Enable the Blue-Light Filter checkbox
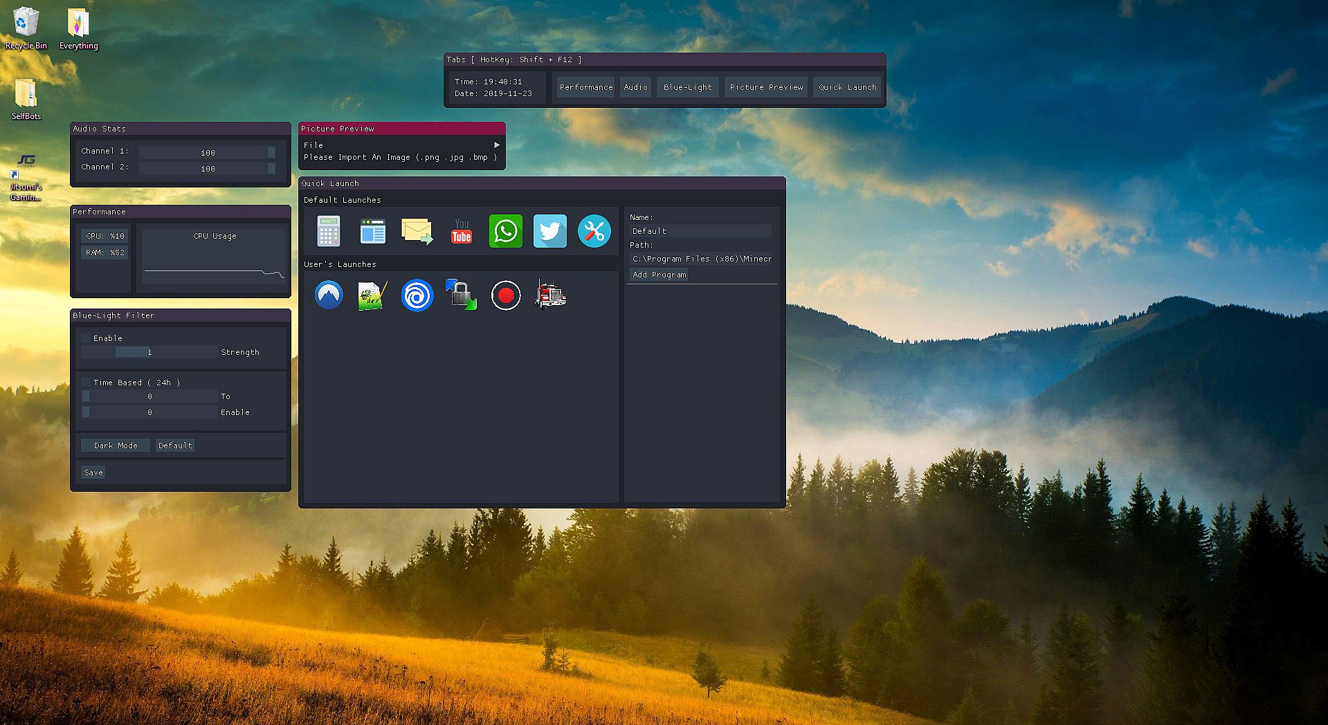Screen dimensions: 1328x725 pos(86,338)
